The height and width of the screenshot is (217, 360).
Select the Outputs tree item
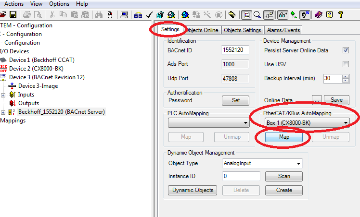tap(29, 103)
